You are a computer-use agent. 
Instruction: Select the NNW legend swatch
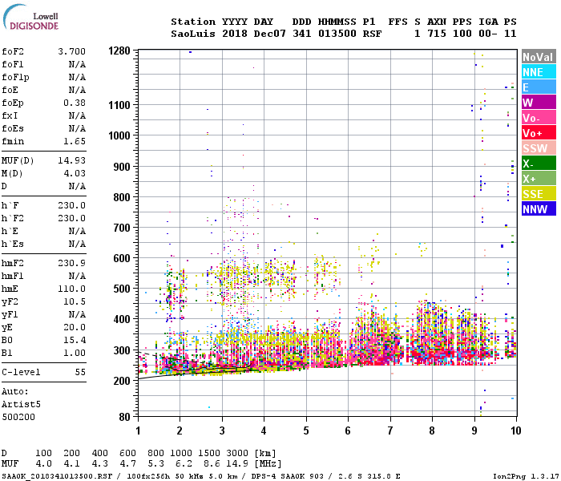pos(539,209)
